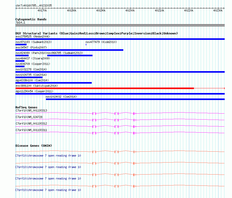The height and width of the screenshot is (198, 232).
Task: Click dgv11290n54 (Cooper2011) variant bar
Action: (x=120, y=94)
